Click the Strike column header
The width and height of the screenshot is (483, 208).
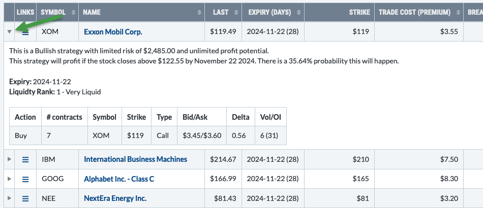[339, 12]
